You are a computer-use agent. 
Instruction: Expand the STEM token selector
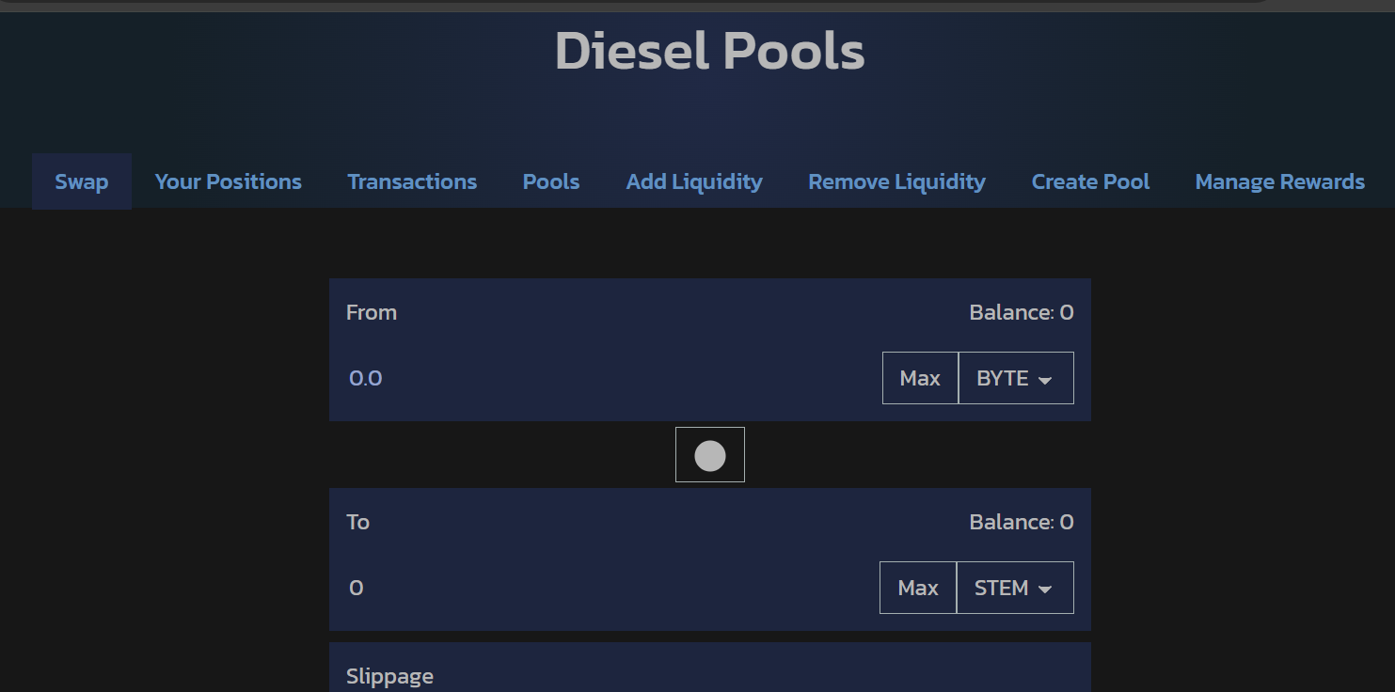pyautogui.click(x=1014, y=588)
